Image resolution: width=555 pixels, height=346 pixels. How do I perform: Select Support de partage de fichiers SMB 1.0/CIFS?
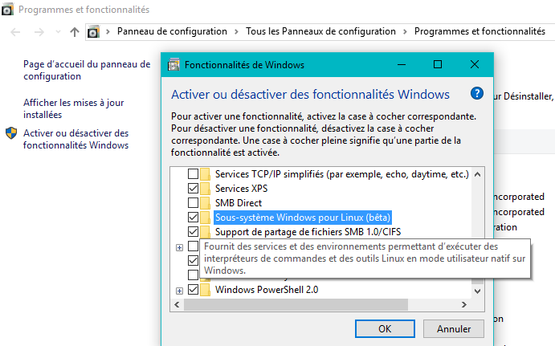308,232
